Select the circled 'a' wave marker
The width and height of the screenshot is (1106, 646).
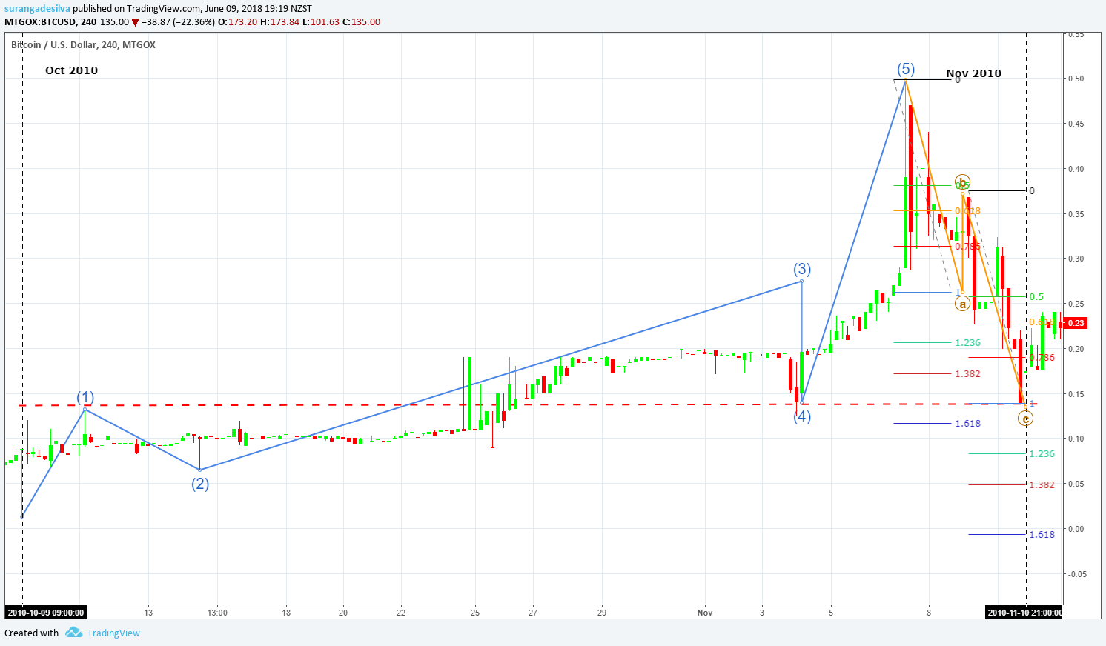(962, 304)
